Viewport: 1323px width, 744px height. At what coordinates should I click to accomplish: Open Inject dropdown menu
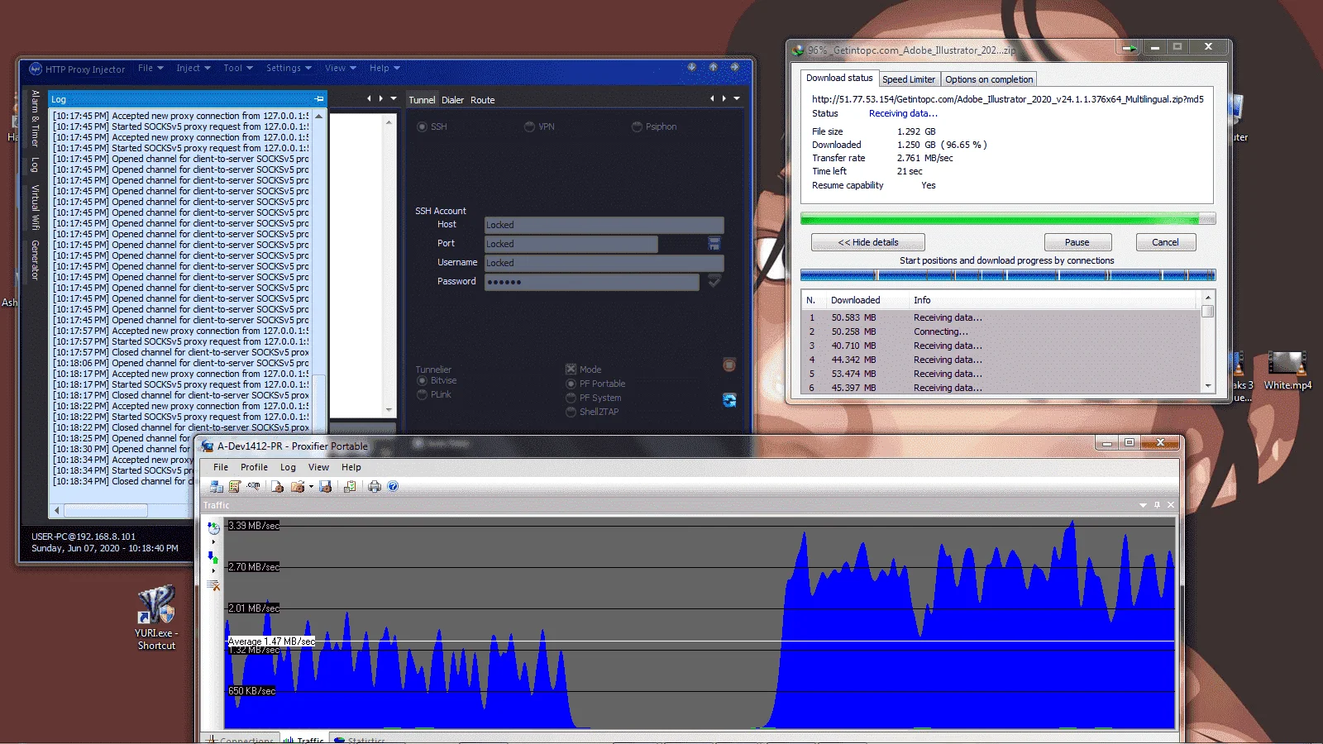193,68
